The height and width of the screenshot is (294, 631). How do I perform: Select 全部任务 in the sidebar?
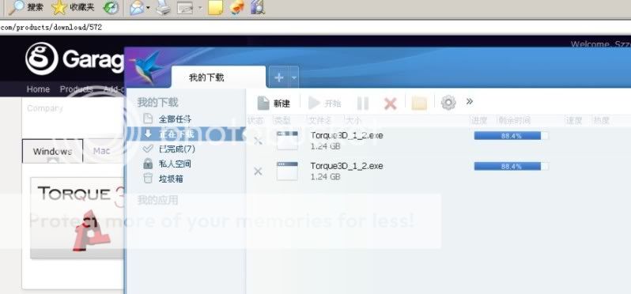[175, 119]
